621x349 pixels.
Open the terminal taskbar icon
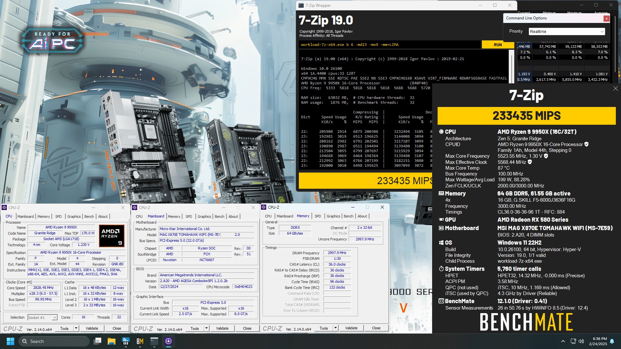point(154,341)
